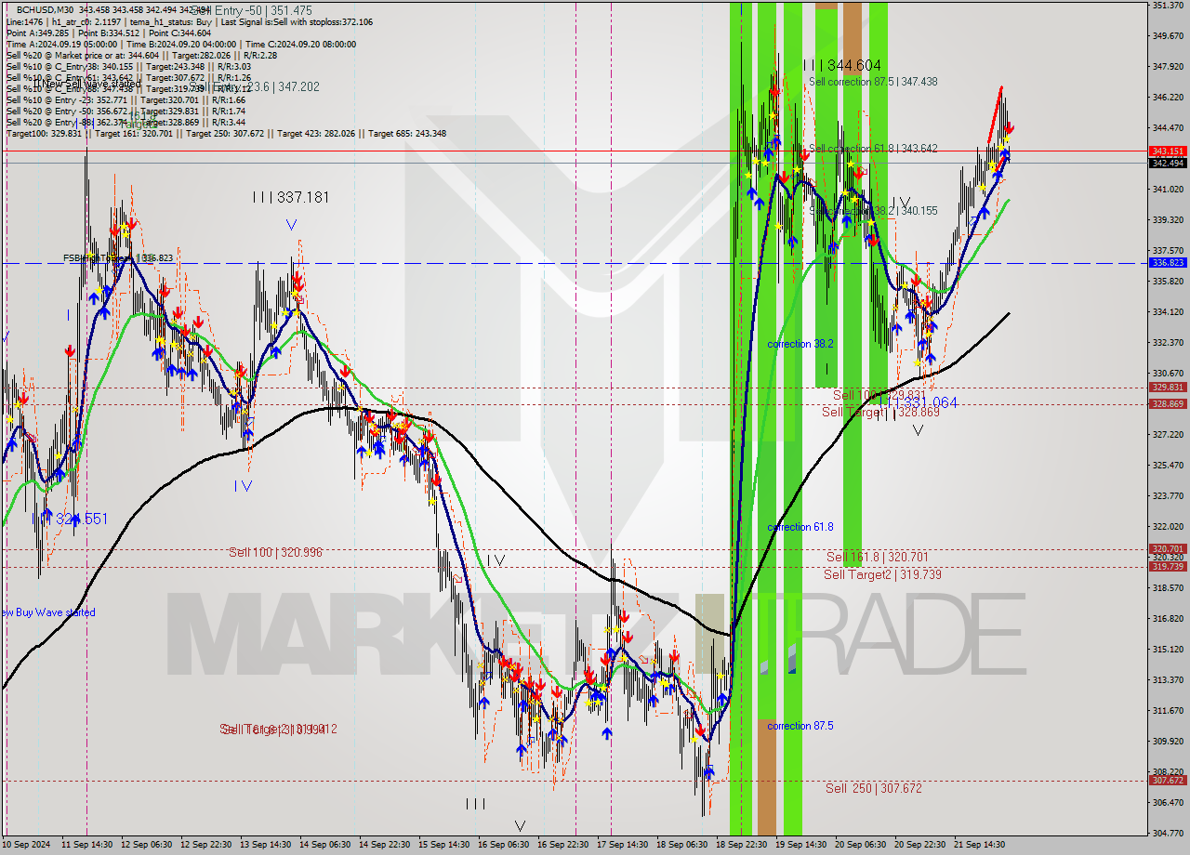
Task: Click the 'Sell Target1 | 328.869' label
Action: point(880,412)
